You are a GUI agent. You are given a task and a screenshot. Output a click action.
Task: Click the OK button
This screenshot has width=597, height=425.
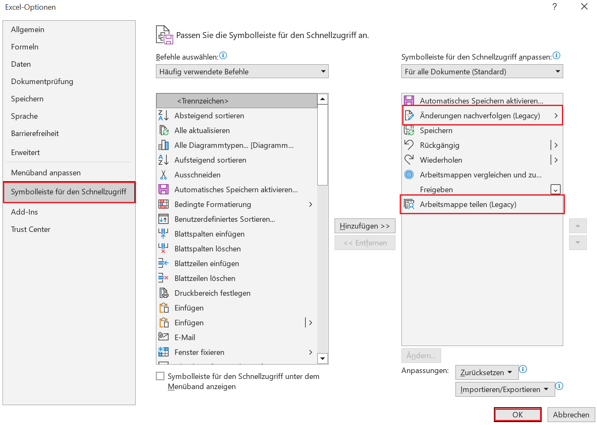[x=518, y=414]
